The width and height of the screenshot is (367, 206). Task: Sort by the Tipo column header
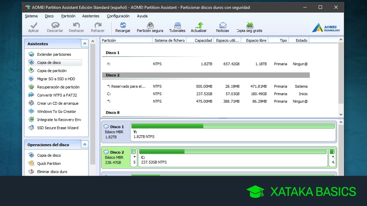[278, 40]
